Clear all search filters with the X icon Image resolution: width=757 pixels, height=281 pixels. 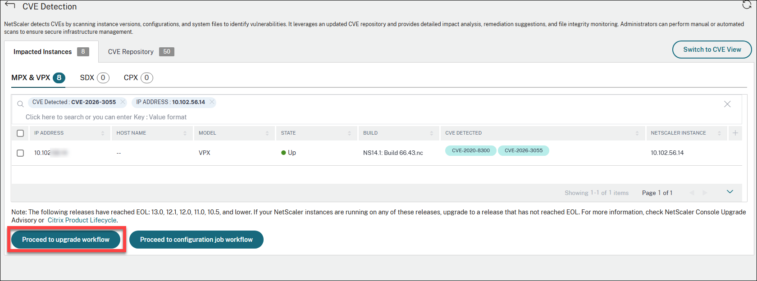pyautogui.click(x=727, y=104)
